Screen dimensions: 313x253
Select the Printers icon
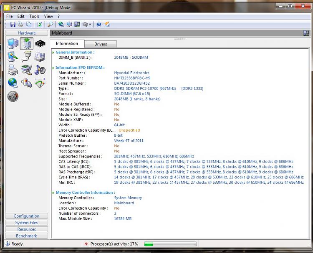click(13, 70)
